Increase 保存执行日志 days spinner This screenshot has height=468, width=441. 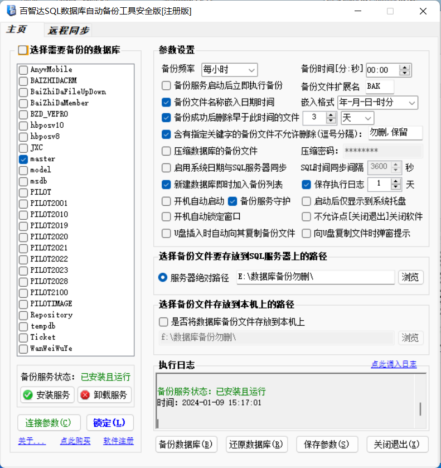click(x=396, y=181)
